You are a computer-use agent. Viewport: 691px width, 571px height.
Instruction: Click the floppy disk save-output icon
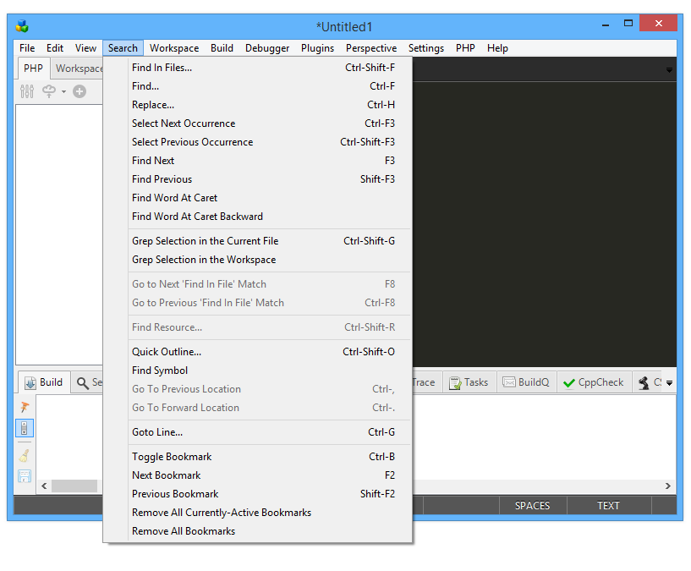pos(25,476)
